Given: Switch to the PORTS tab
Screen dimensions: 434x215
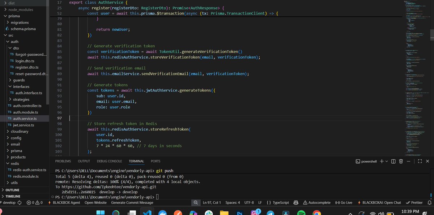Looking at the screenshot, I should (x=156, y=161).
